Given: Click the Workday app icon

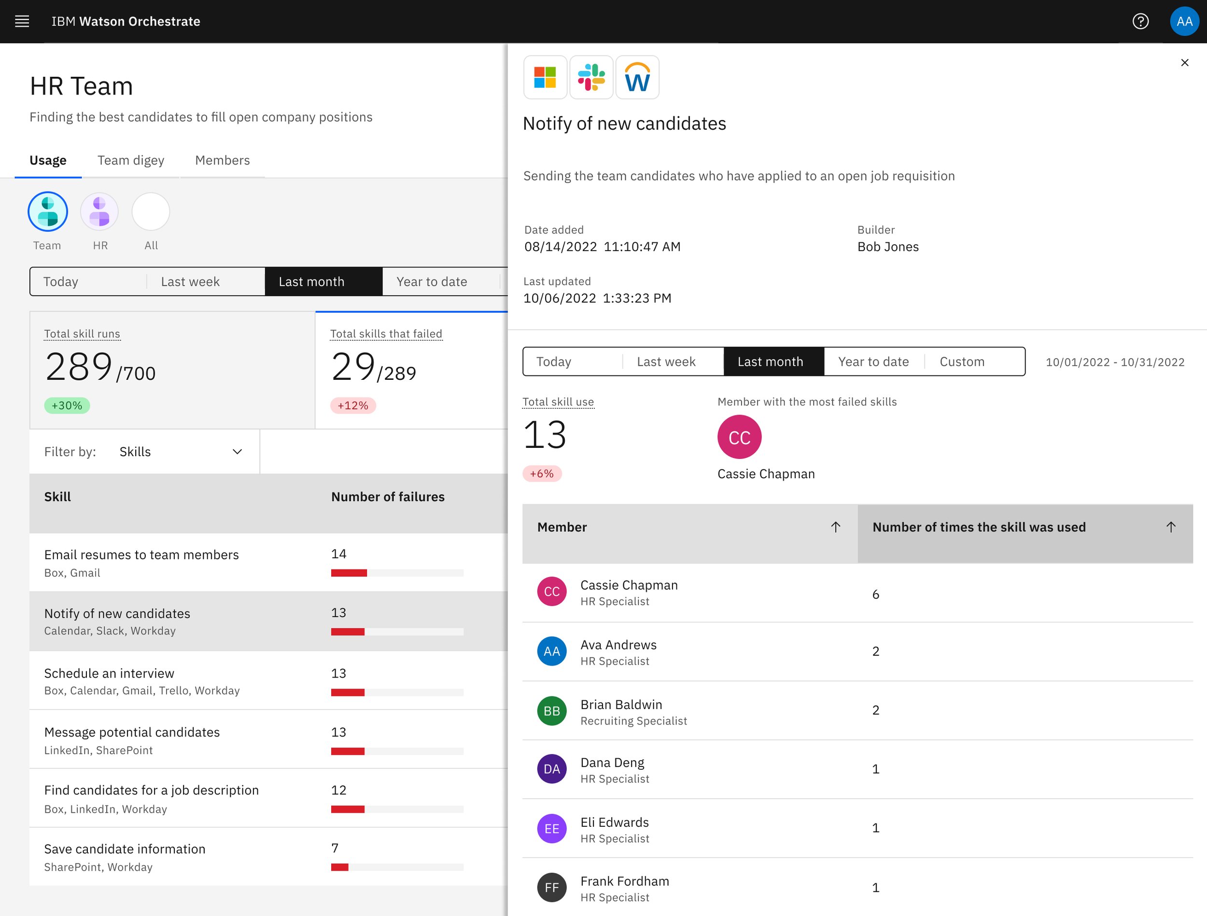Looking at the screenshot, I should pos(637,77).
